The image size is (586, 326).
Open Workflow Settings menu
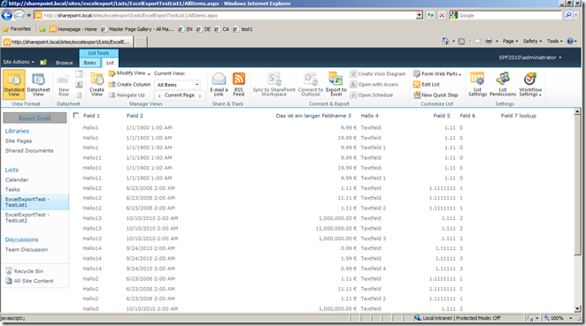530,84
